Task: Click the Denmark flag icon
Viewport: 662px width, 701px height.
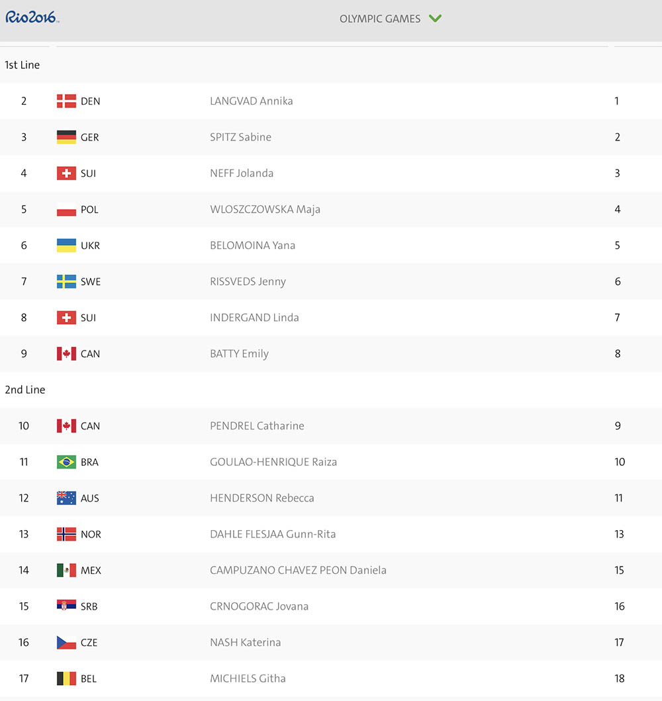Action: click(66, 101)
